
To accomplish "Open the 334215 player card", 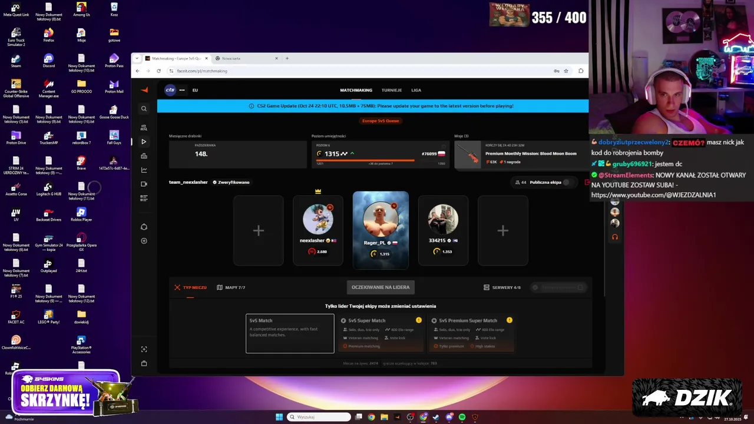I will [x=443, y=230].
